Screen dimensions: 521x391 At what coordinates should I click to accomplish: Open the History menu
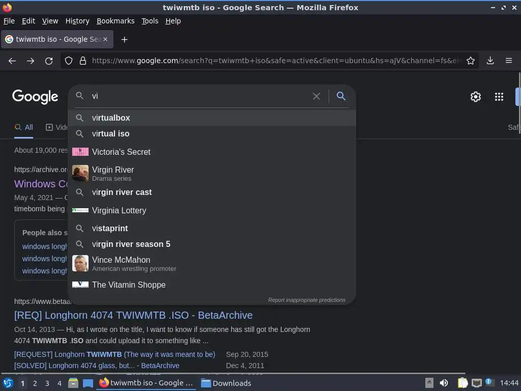77,21
